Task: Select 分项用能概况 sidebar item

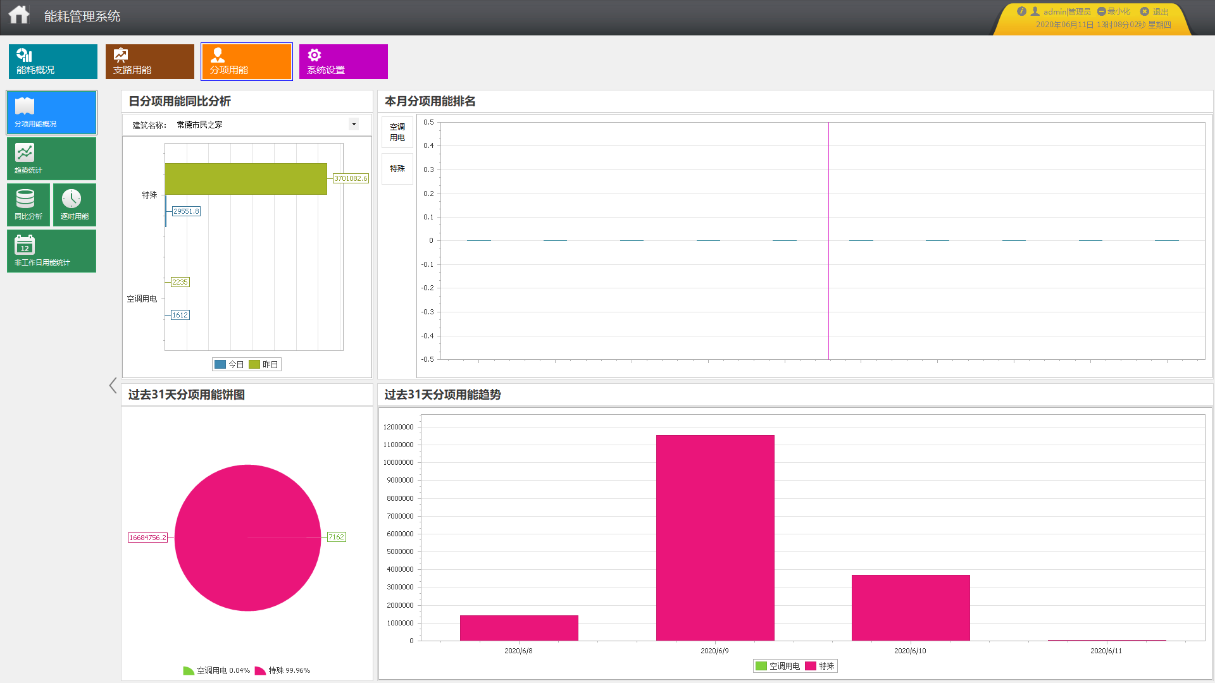Action: point(51,113)
